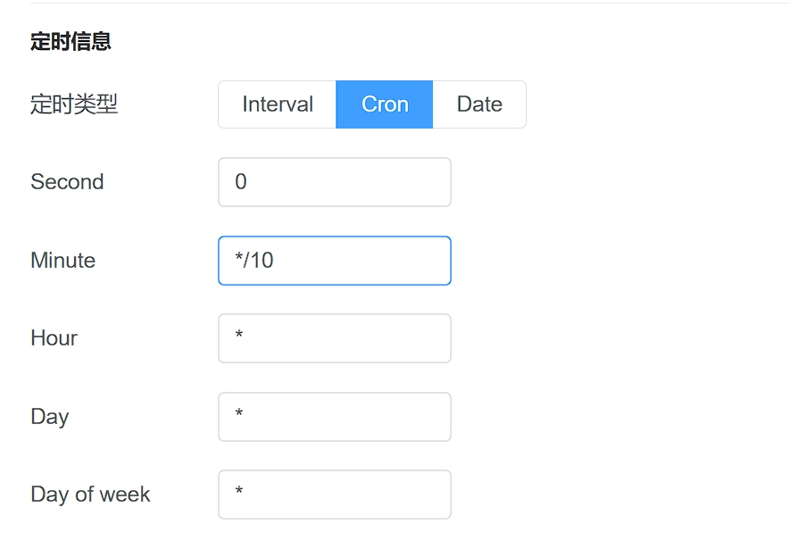Click the Day of week label
Viewport: 790px width, 549px height.
pos(90,495)
